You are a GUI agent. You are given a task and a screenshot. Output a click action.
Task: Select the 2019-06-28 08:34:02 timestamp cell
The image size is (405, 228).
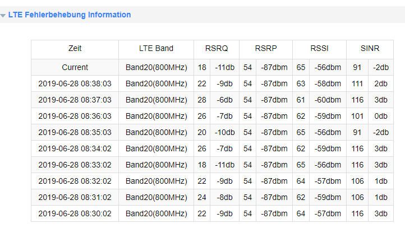coord(75,148)
